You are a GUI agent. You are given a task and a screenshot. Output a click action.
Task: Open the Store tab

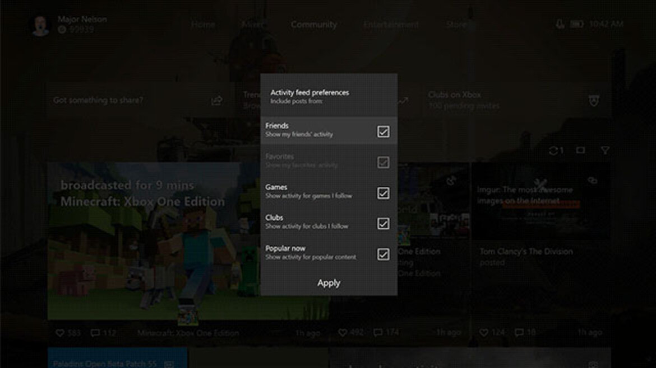(x=456, y=25)
